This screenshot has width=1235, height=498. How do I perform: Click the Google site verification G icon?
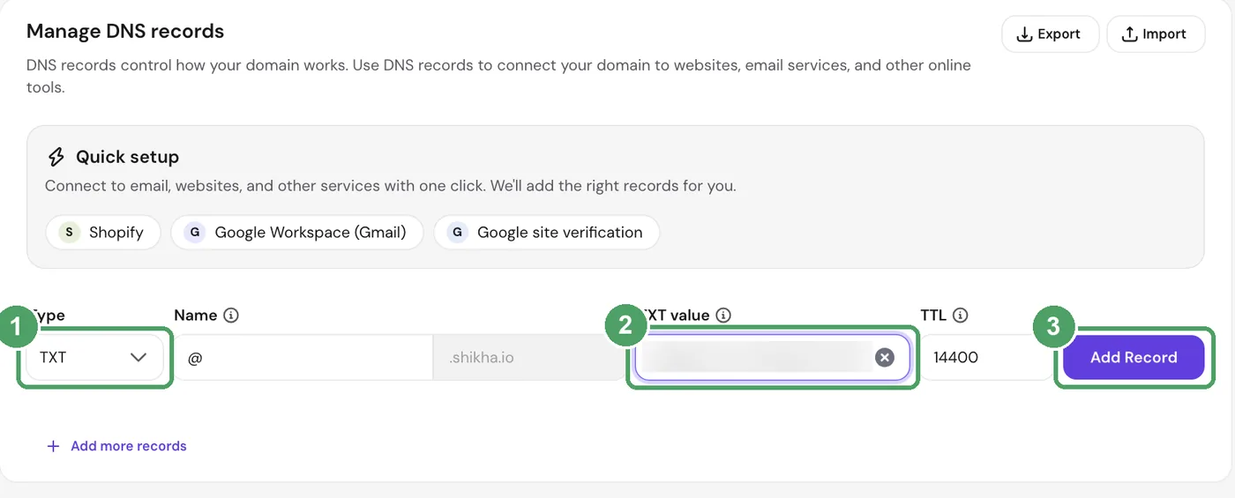coord(457,233)
